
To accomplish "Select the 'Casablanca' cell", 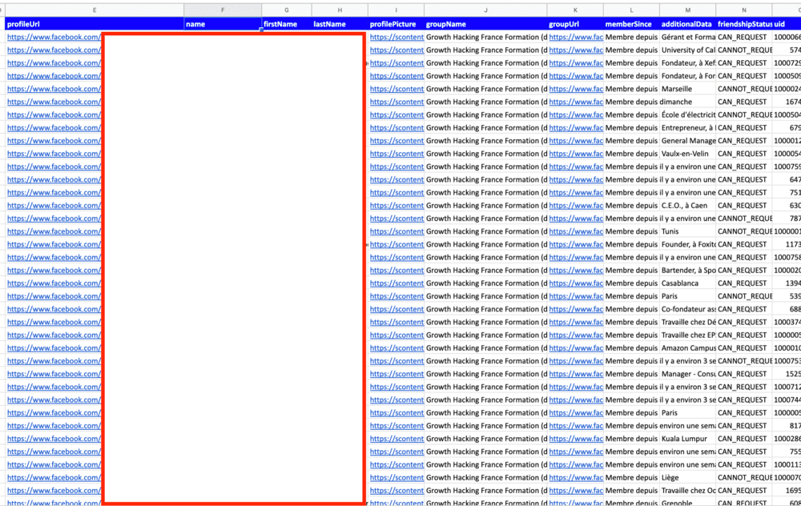I will (x=687, y=283).
